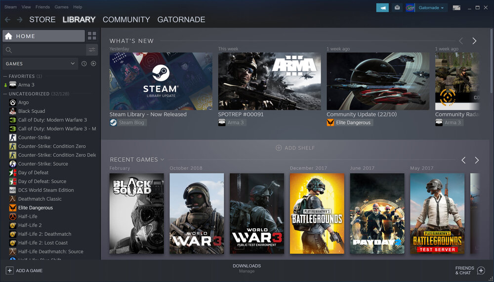This screenshot has height=282, width=494.
Task: Switch to the Store tab
Action: click(42, 20)
